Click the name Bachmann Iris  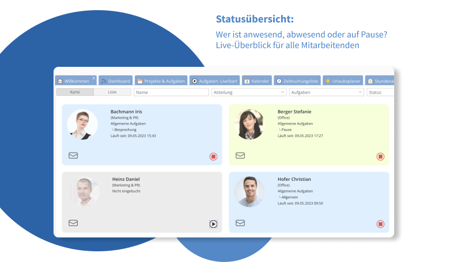click(x=126, y=112)
